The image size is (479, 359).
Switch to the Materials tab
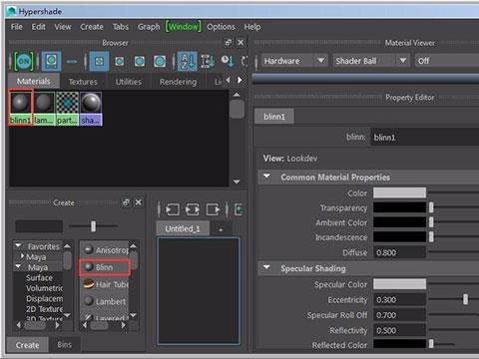[x=34, y=81]
